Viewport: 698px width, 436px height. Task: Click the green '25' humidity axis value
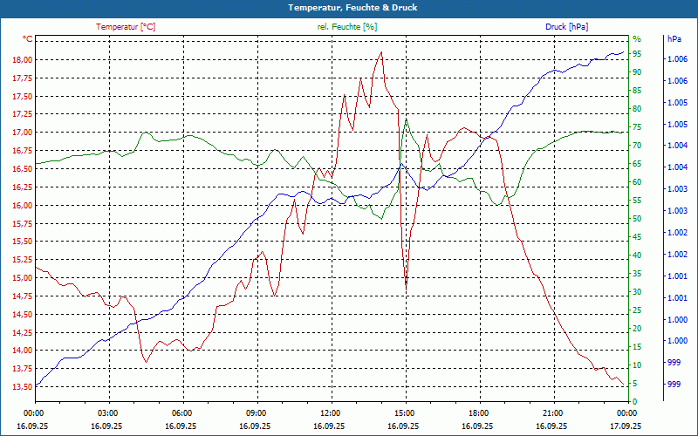pos(637,310)
